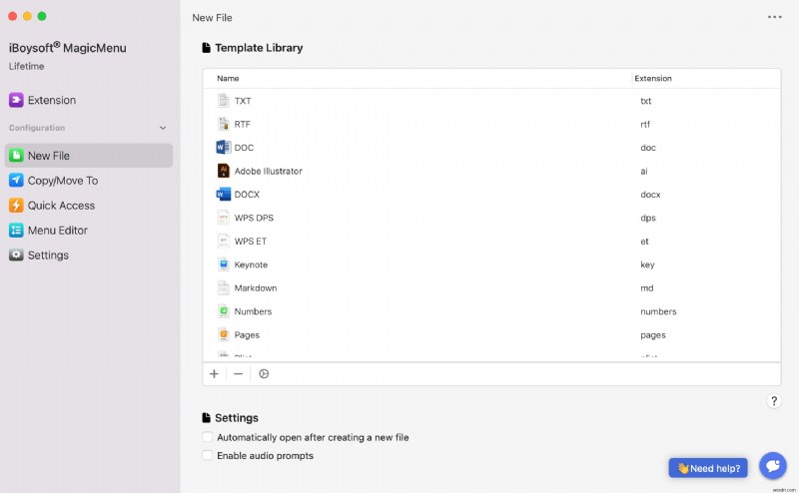Click the txt extension cell
799x493 pixels.
(645, 101)
